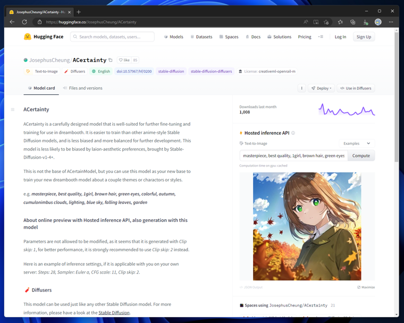The image size is (404, 323).
Task: Click the browser profile avatar
Action: click(x=378, y=22)
